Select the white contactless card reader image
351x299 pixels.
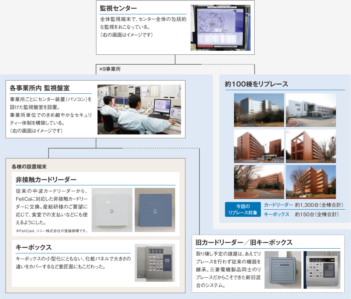(112, 210)
